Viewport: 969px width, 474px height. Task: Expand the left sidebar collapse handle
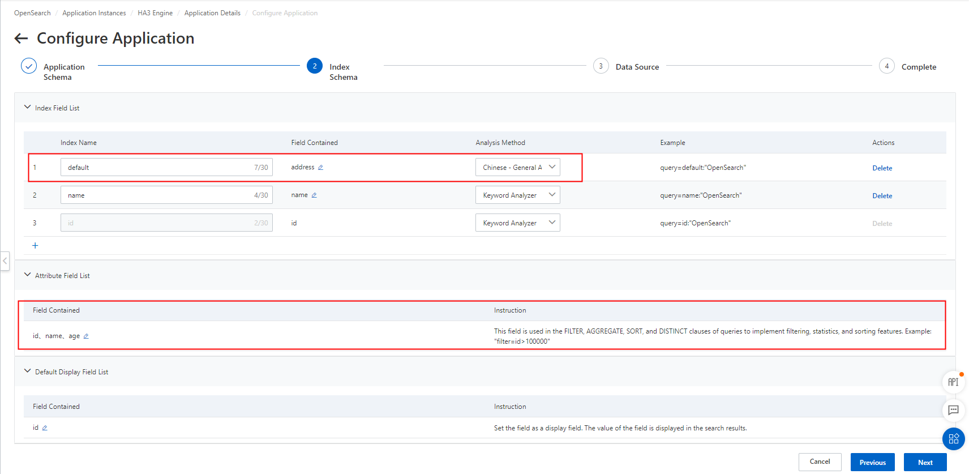tap(5, 261)
